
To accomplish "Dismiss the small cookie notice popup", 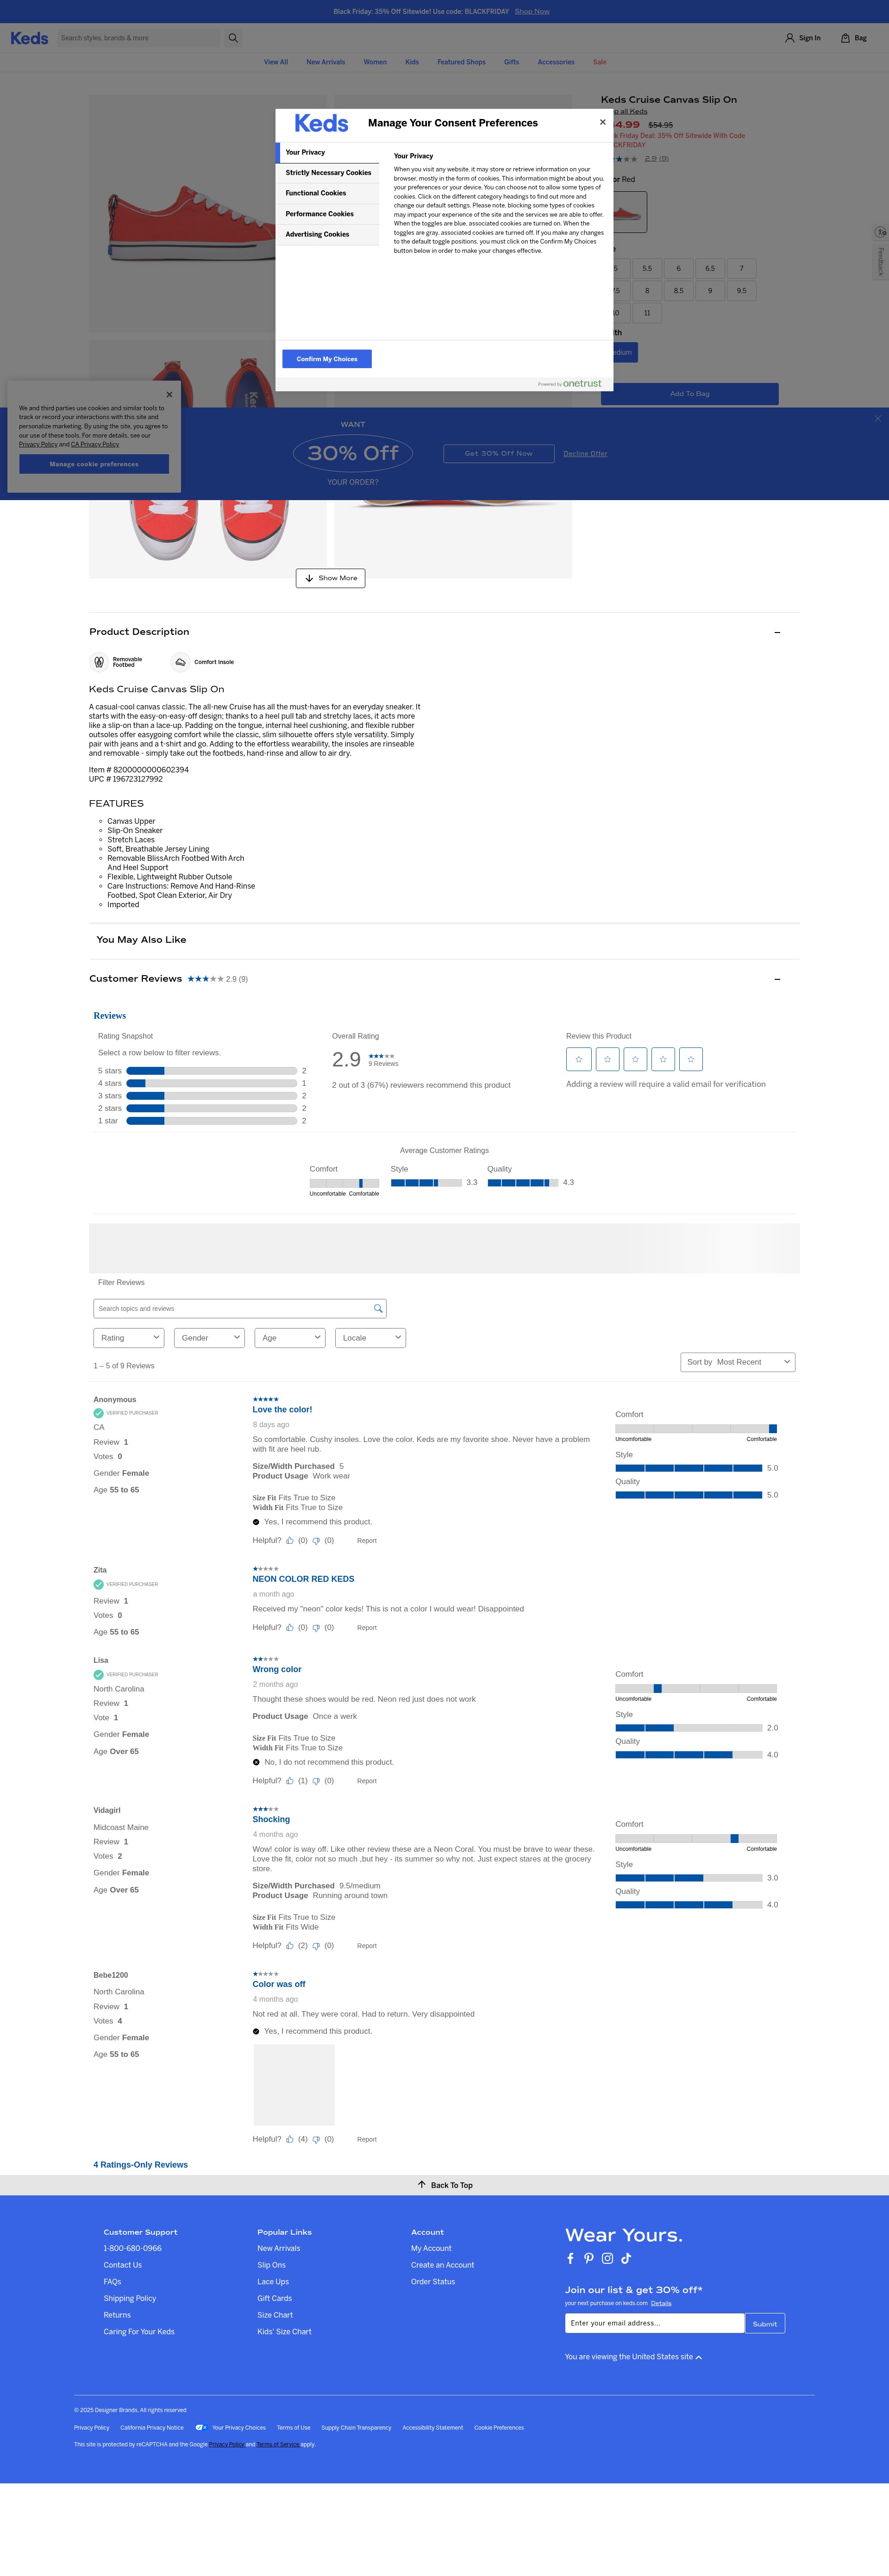I will click(x=169, y=394).
